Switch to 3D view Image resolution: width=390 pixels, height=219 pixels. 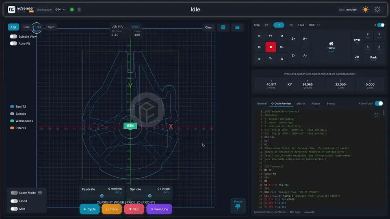tap(39, 27)
